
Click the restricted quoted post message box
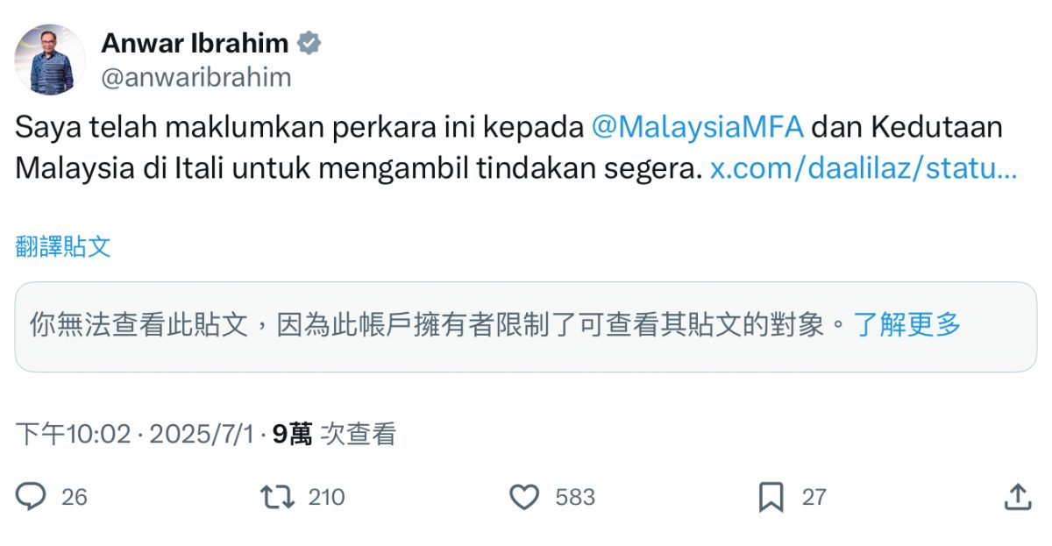[x=438, y=326]
